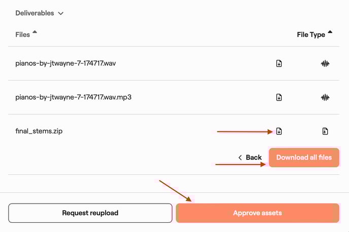Viewport: 349px width, 232px height.
Task: Sort by Files column arrow
Action: coord(35,32)
